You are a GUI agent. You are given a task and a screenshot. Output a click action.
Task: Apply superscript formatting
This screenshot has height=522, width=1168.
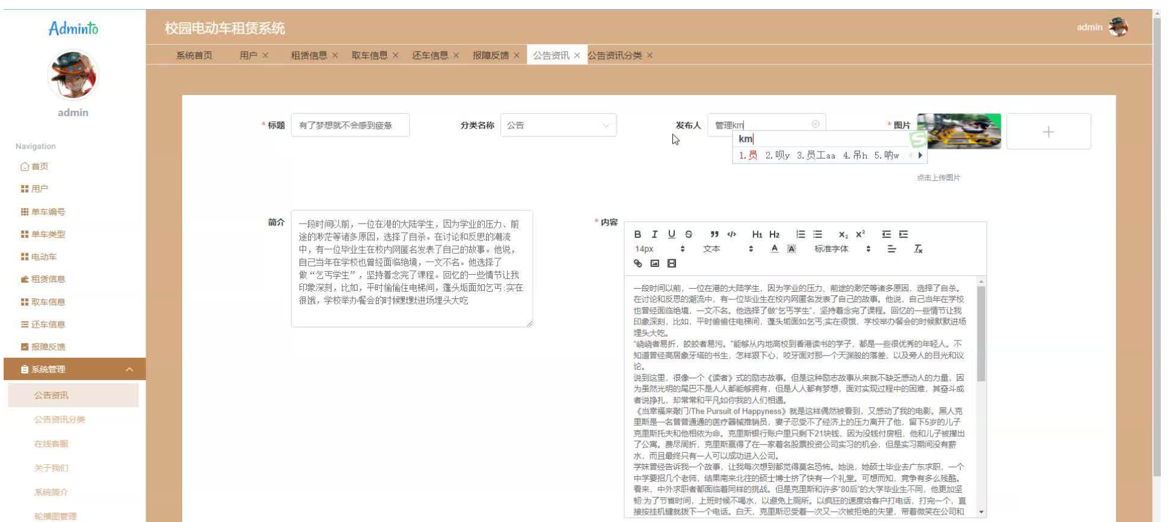(861, 235)
